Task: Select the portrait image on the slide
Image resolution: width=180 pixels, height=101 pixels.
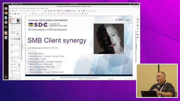Action: click(109, 39)
